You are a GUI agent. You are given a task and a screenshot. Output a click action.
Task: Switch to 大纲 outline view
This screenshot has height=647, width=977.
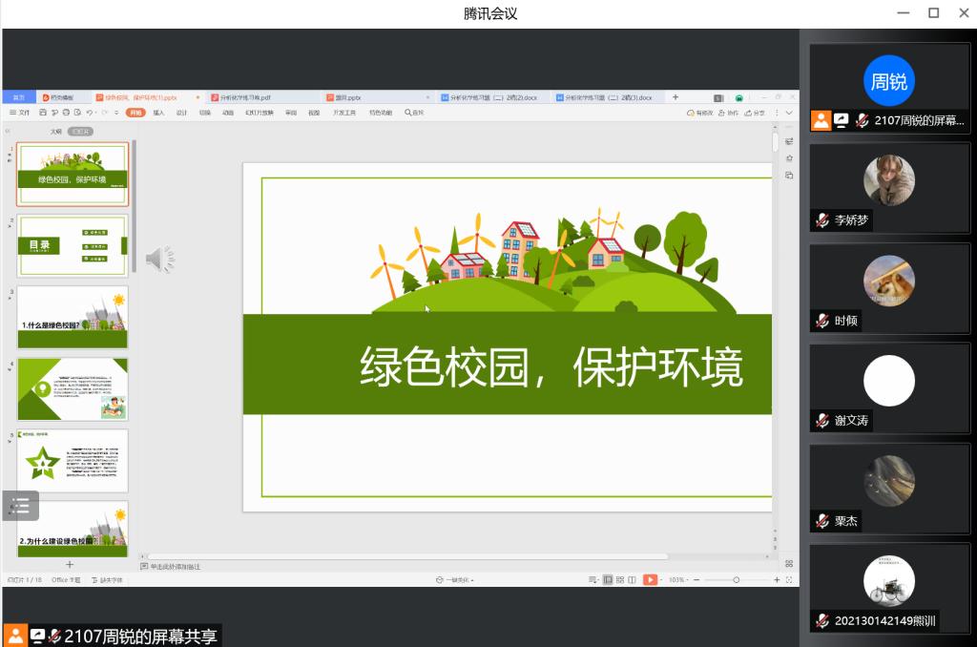pos(56,131)
